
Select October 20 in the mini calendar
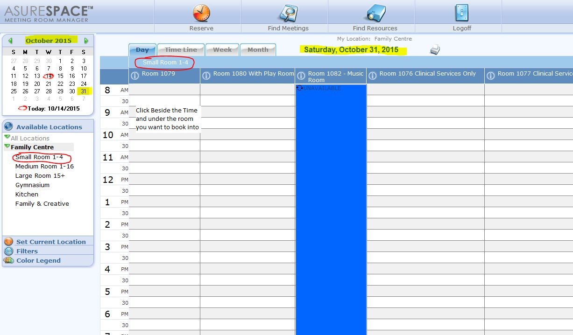coord(37,84)
